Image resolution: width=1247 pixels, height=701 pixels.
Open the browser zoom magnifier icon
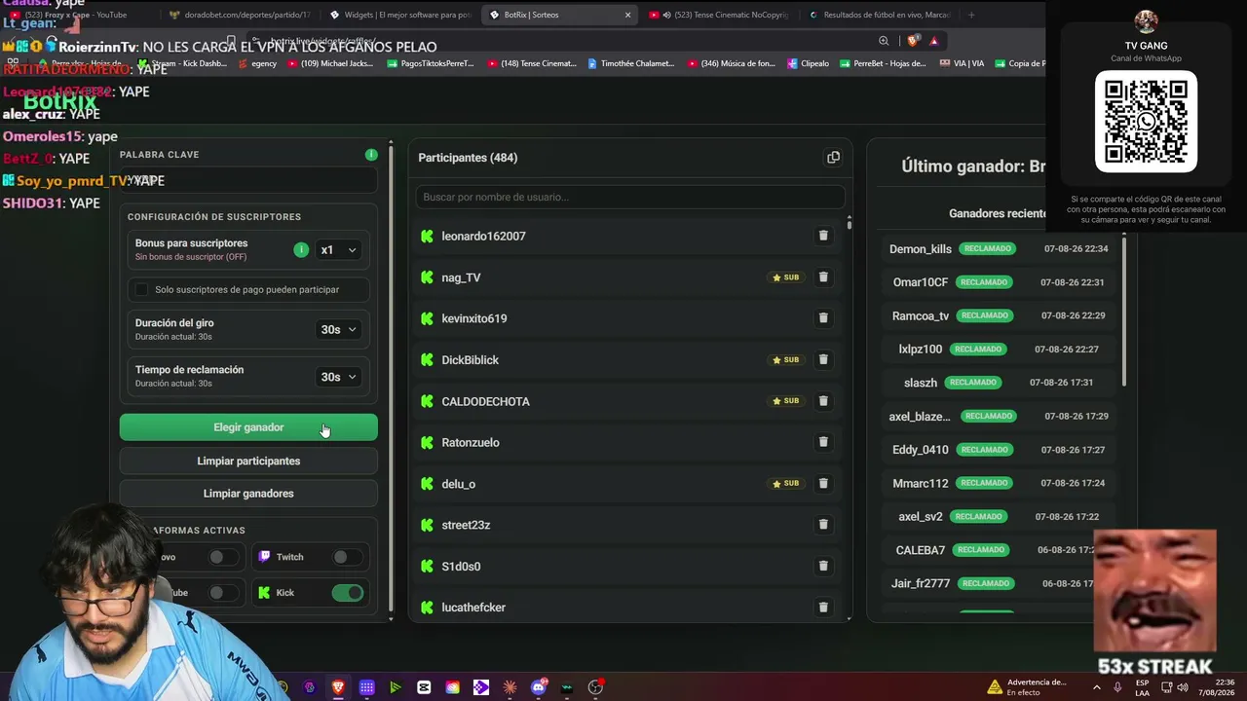tap(884, 41)
